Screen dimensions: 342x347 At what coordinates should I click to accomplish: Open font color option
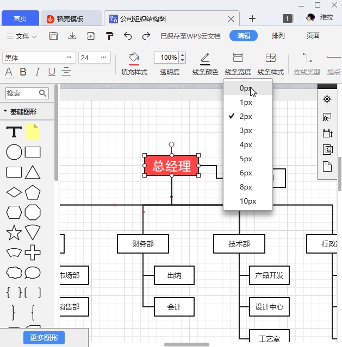click(x=9, y=72)
